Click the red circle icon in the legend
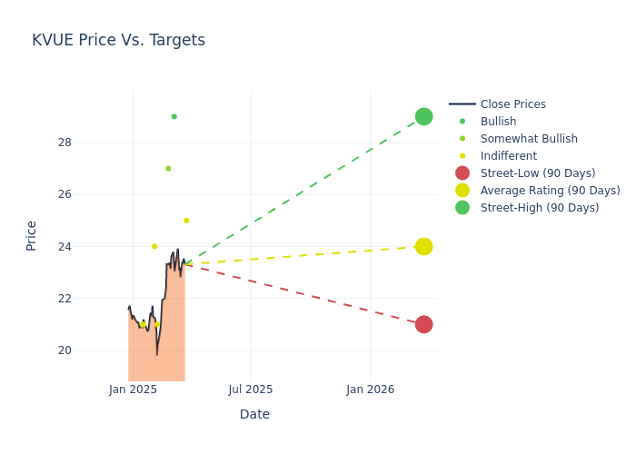The image size is (636, 454). [462, 173]
